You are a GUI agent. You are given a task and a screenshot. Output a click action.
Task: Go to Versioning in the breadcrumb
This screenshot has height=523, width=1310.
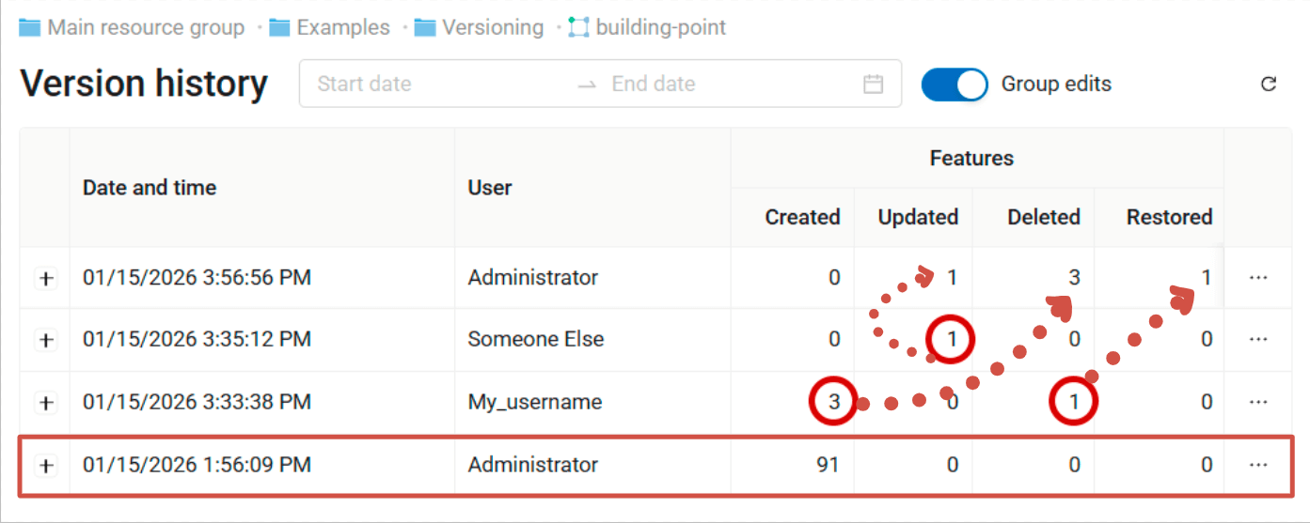494,27
